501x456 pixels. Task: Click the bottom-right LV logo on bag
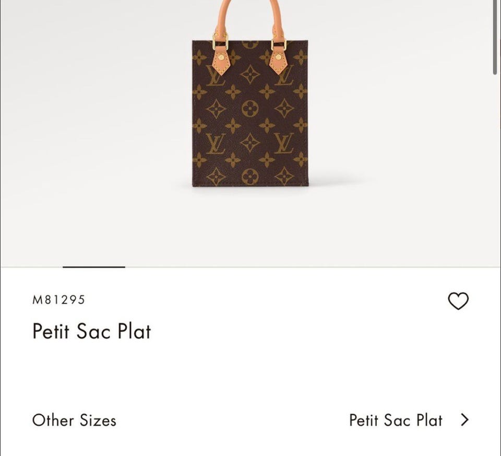click(x=284, y=143)
